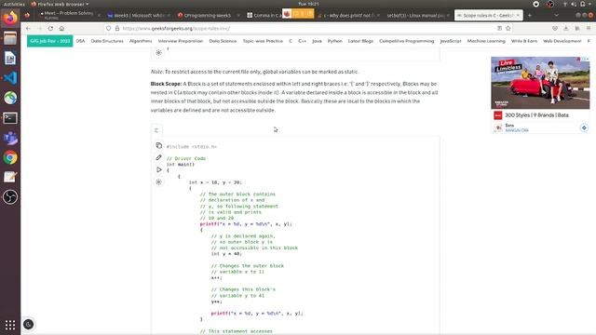Toggle reader view in the address bar

[x=499, y=29]
